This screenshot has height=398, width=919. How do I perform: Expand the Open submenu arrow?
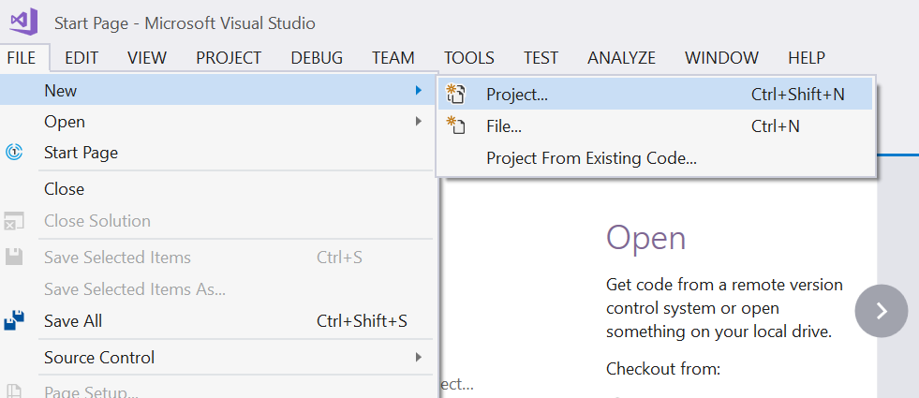pyautogui.click(x=418, y=122)
